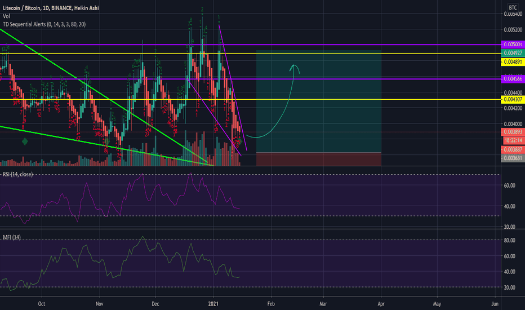Select the TD Sequential Alerts indicator label
Screen dimensions: 525x310
pyautogui.click(x=44, y=24)
